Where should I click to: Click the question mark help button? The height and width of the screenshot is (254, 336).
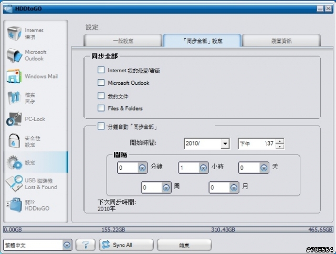pyautogui.click(x=86, y=245)
